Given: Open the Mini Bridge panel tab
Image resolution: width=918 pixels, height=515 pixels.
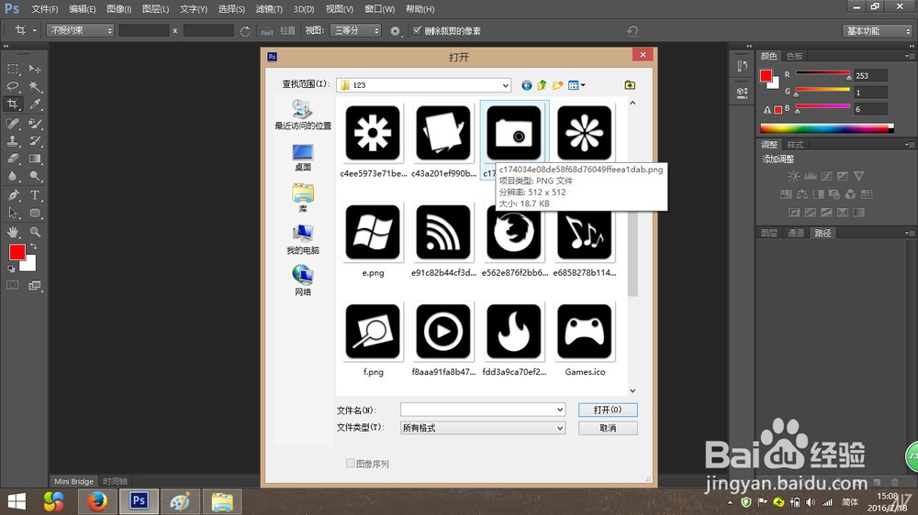Looking at the screenshot, I should [73, 481].
